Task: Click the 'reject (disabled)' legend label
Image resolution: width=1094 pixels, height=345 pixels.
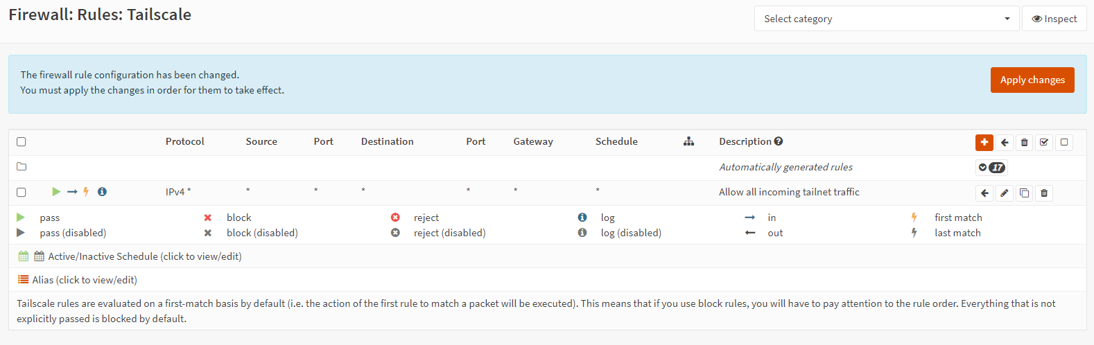Action: pos(450,233)
